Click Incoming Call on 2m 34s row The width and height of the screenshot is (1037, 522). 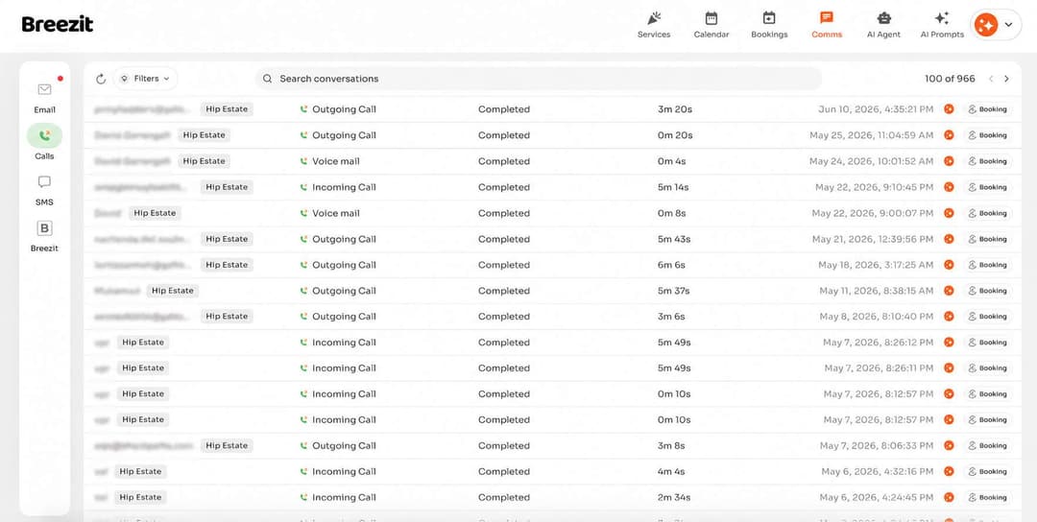344,498
